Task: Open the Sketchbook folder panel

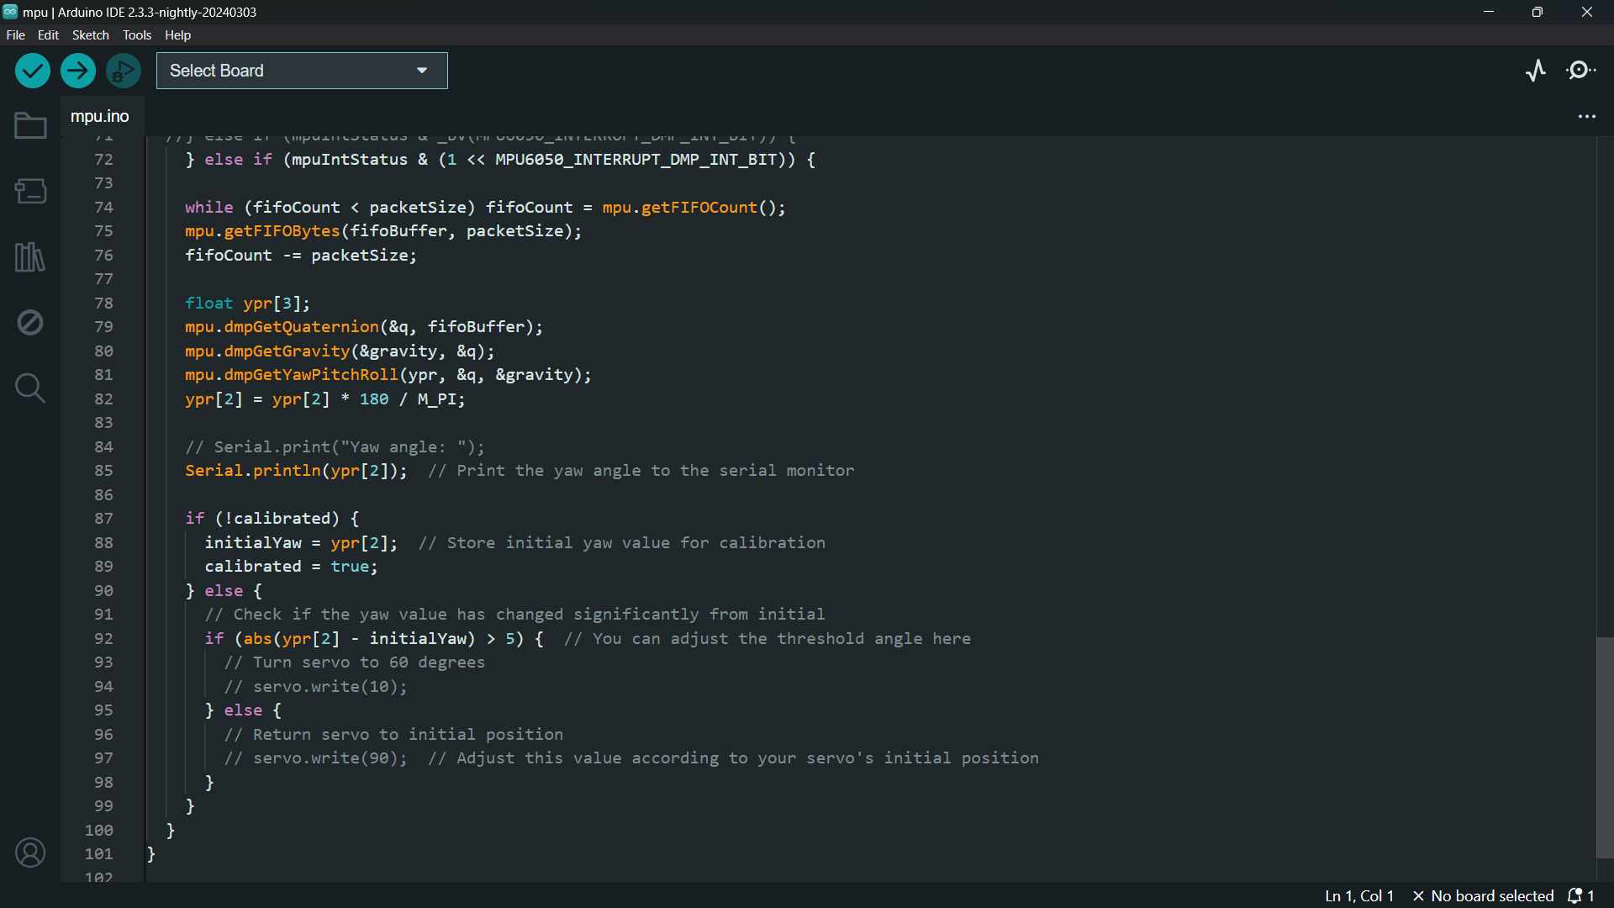Action: [x=30, y=126]
